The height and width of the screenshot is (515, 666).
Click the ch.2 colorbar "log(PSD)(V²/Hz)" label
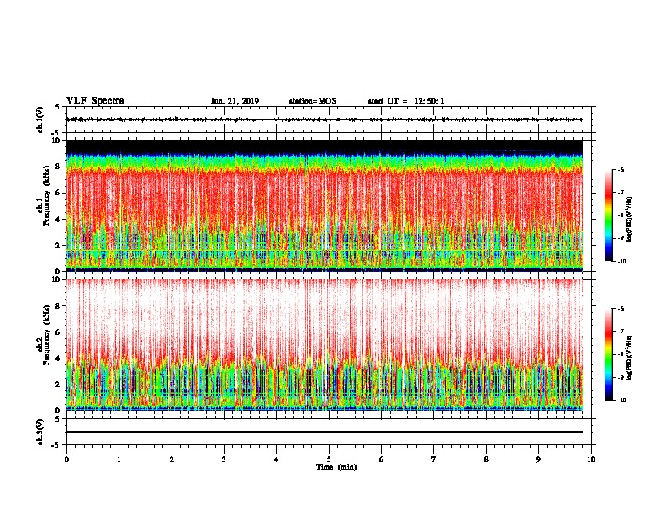(630, 358)
